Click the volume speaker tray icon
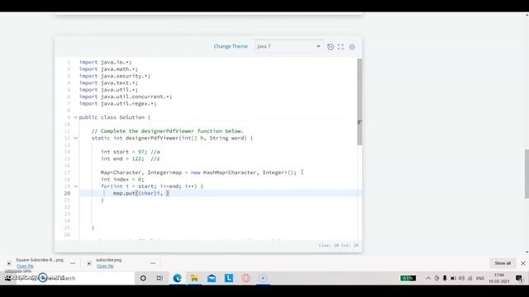The height and width of the screenshot is (297, 529). [x=461, y=278]
